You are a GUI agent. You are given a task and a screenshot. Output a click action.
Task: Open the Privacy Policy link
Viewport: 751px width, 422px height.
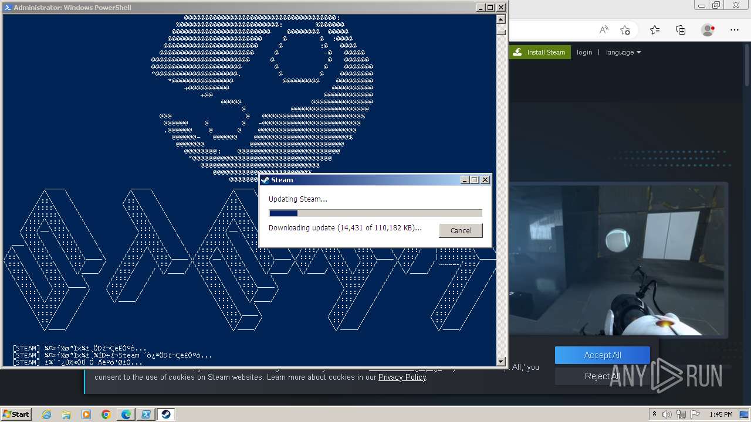[402, 377]
